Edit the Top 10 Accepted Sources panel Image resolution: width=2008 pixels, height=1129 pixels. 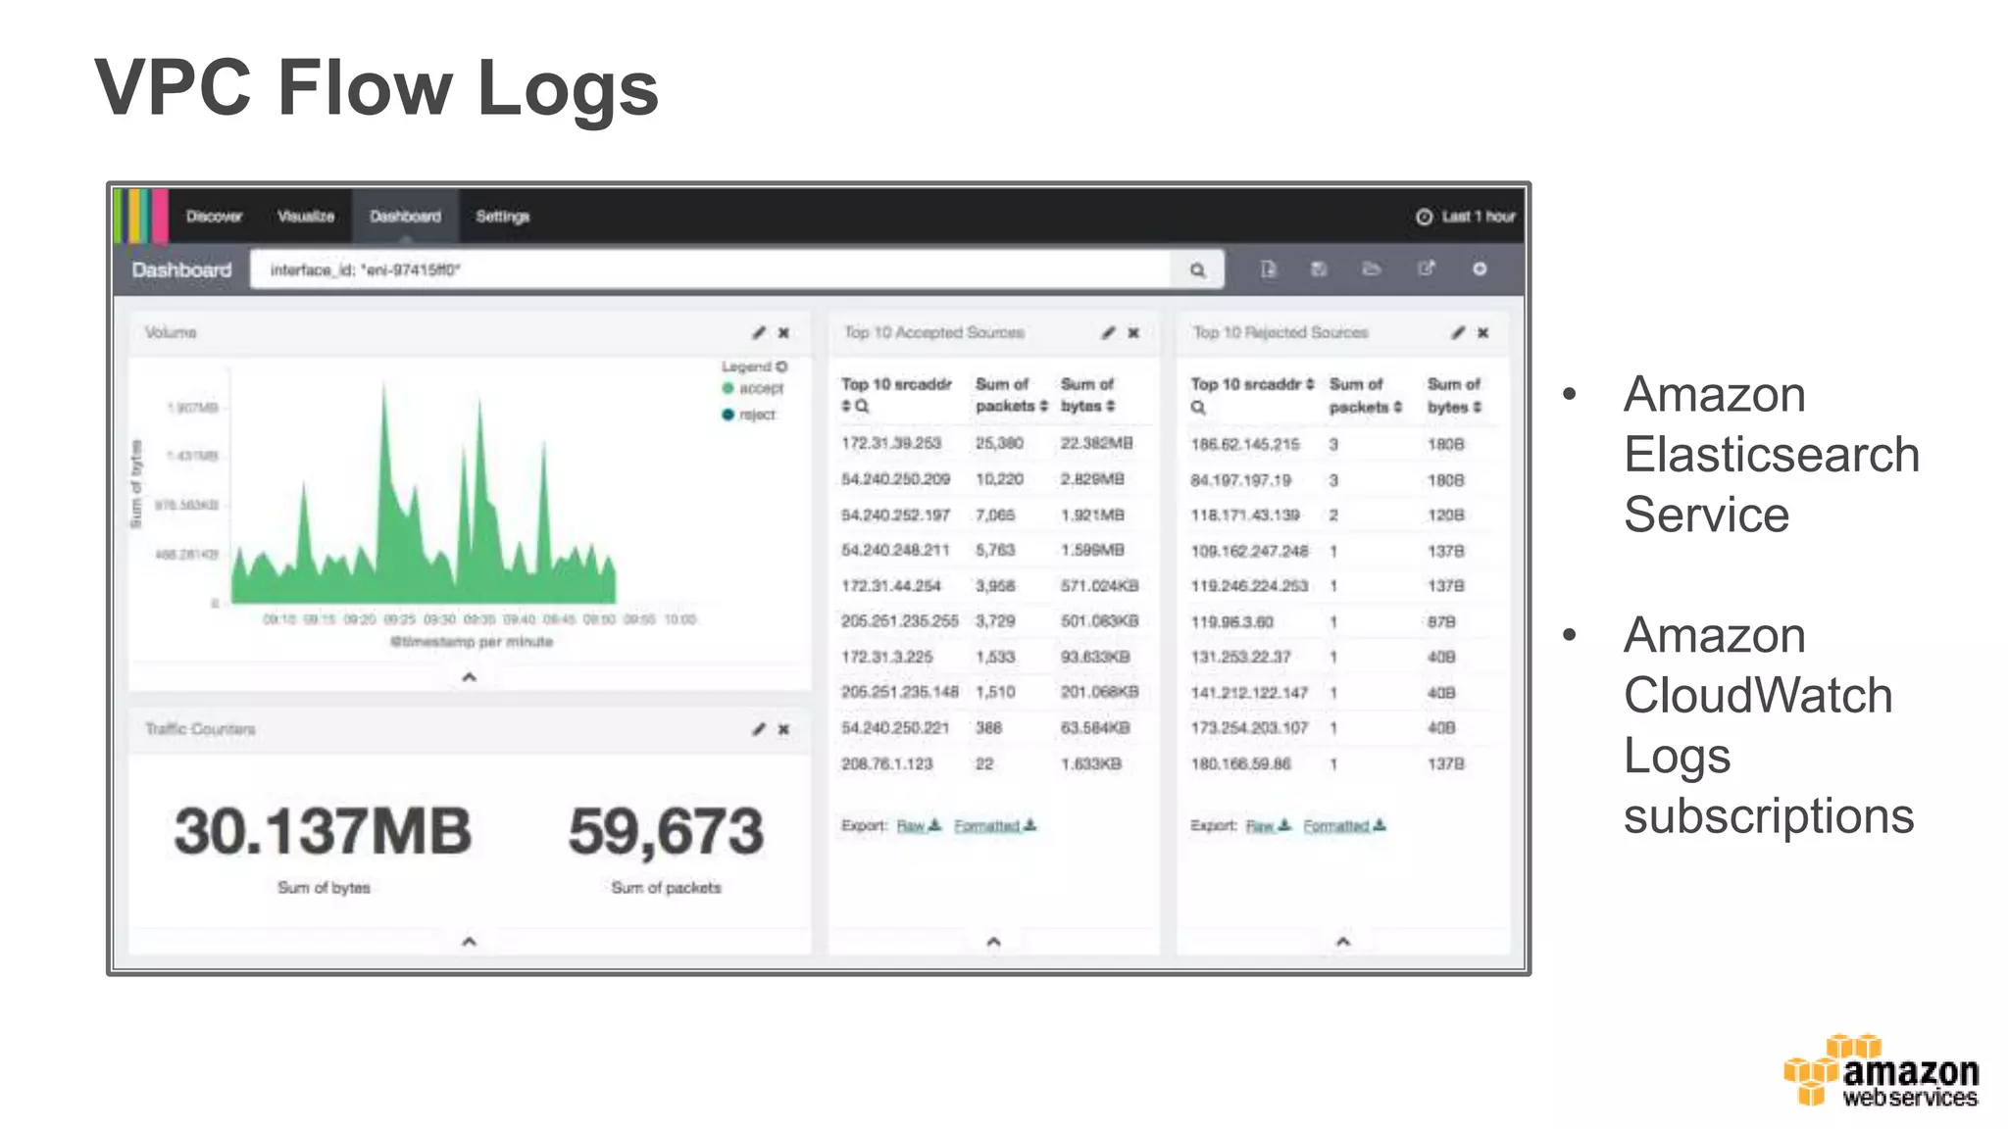[x=1108, y=333]
